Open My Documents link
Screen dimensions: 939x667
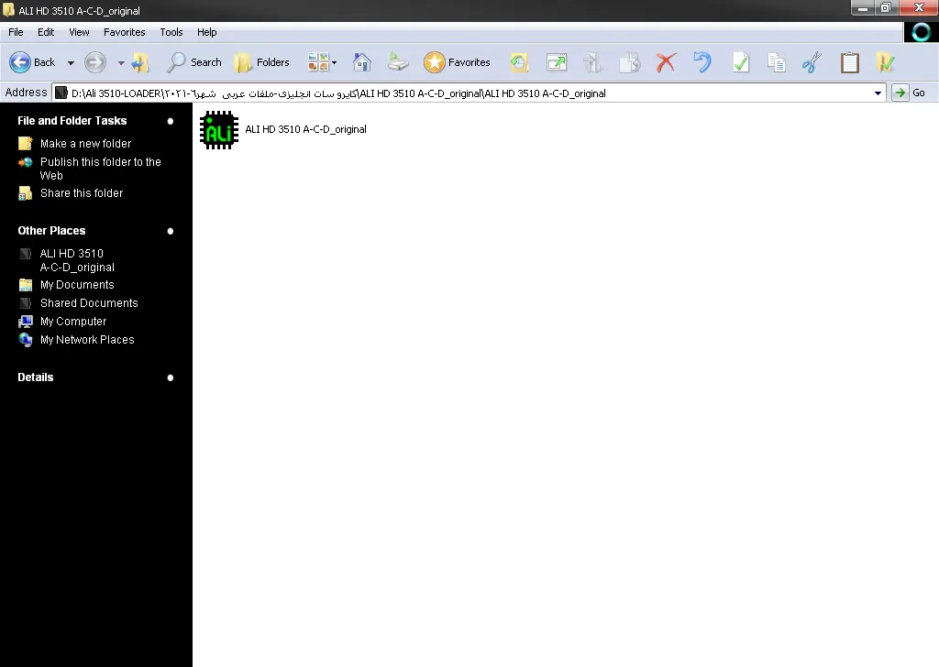click(77, 285)
